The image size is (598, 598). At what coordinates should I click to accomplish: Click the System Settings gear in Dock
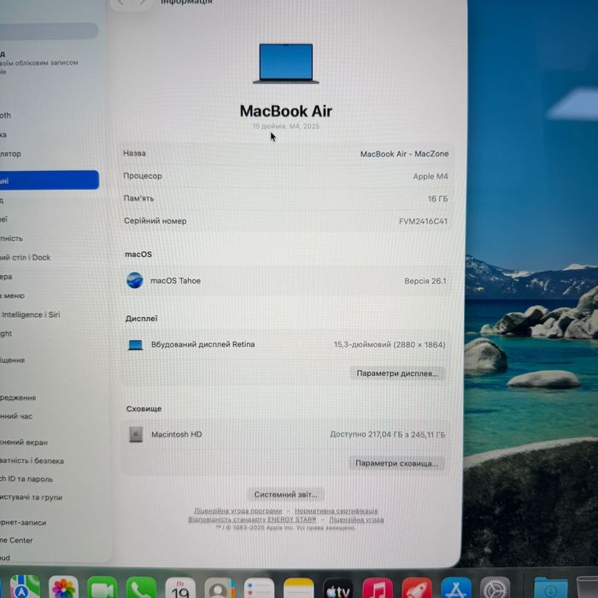pos(495,588)
